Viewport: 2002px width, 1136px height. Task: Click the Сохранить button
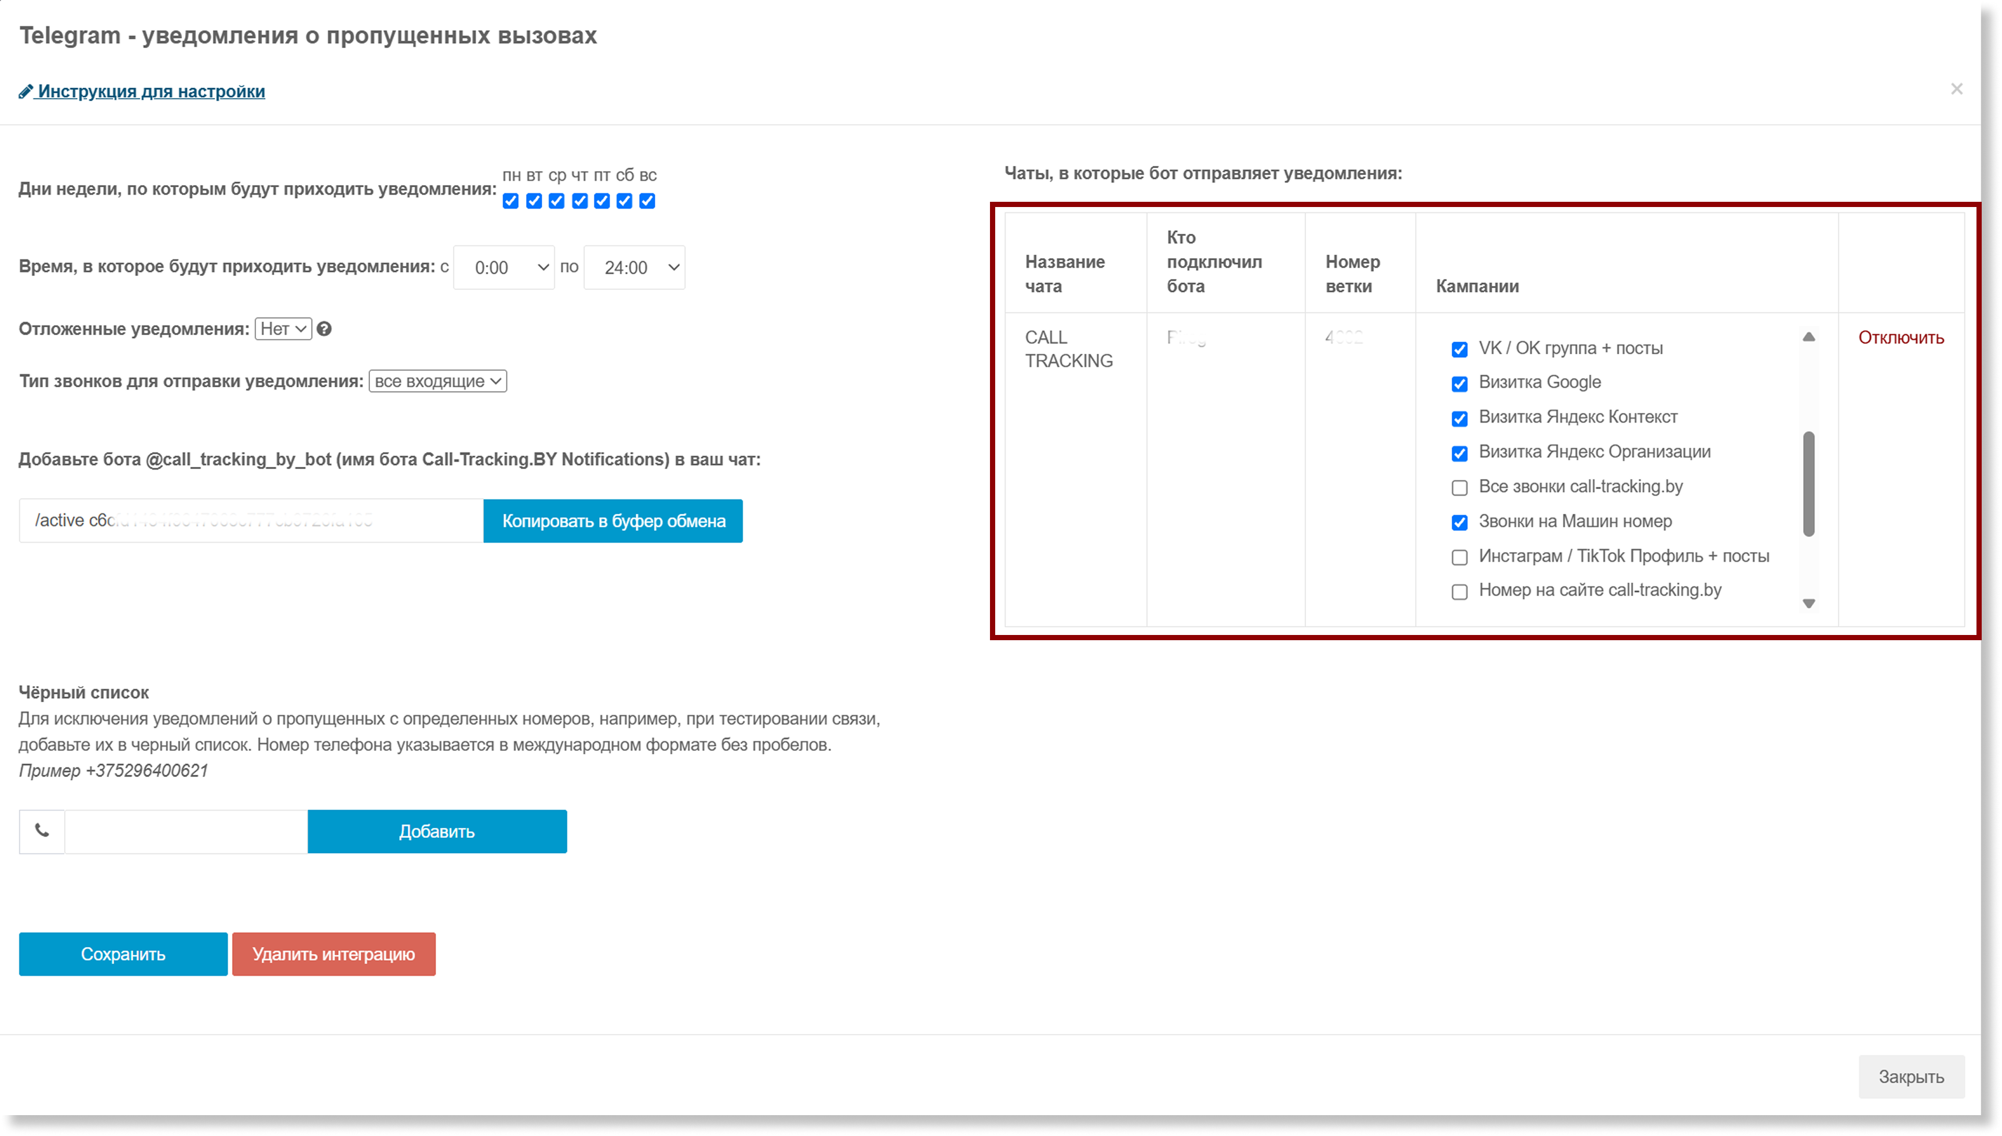124,954
